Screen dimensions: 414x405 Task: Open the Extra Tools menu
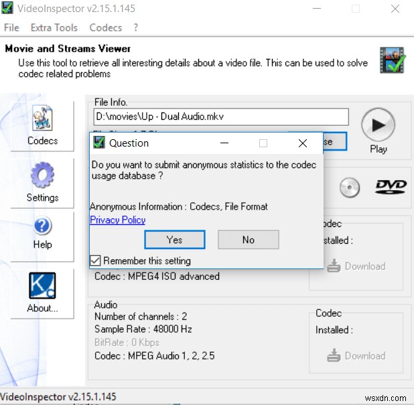(x=54, y=27)
